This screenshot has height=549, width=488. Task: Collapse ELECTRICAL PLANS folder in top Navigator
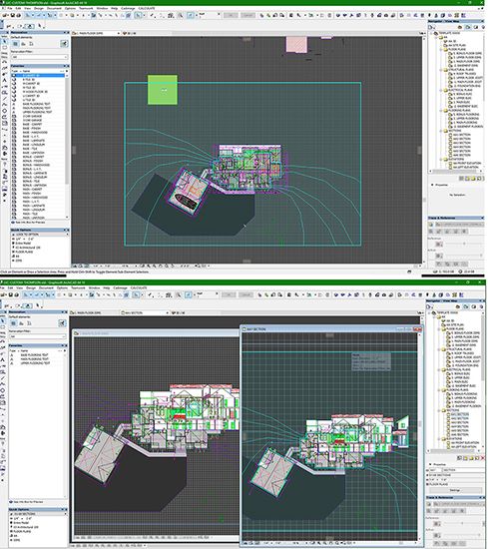pos(441,90)
